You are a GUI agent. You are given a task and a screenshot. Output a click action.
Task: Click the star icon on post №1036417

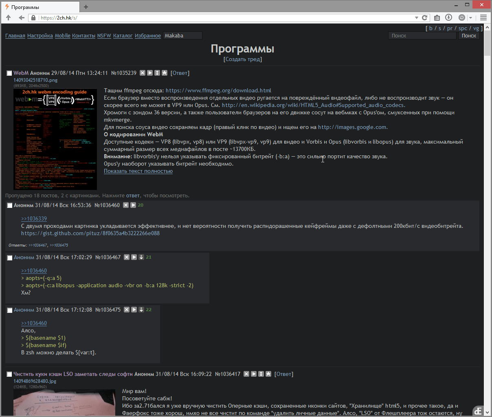[268, 374]
